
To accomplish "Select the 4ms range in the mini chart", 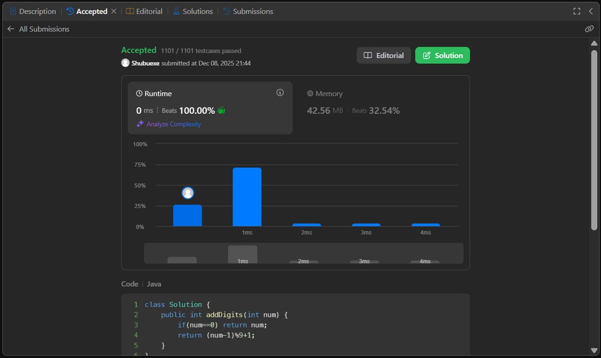I will pyautogui.click(x=425, y=261).
